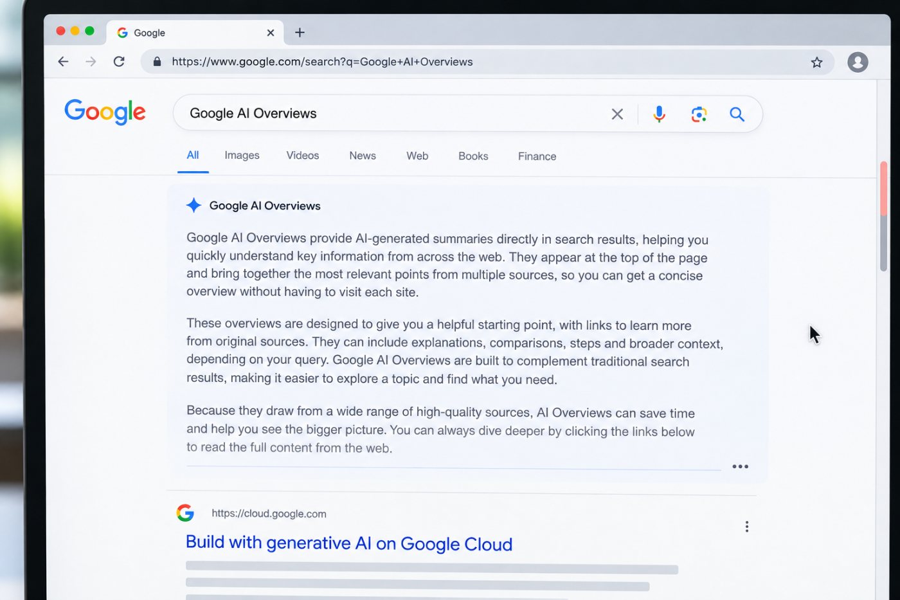Switch to the Images tab
Viewport: 900px width, 600px height.
point(242,156)
